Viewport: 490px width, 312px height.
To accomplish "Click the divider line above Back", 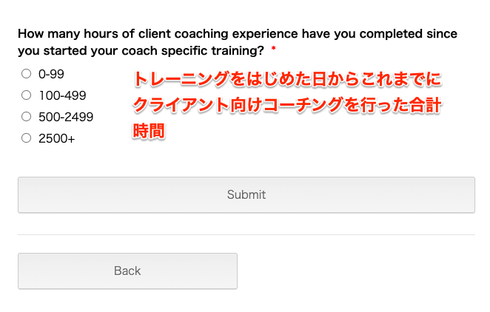I will coord(246,235).
